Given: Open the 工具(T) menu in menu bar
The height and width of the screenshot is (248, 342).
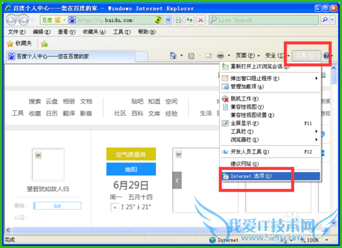Looking at the screenshot, I should coord(122,32).
